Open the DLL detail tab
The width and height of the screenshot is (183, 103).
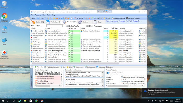pos(63,67)
